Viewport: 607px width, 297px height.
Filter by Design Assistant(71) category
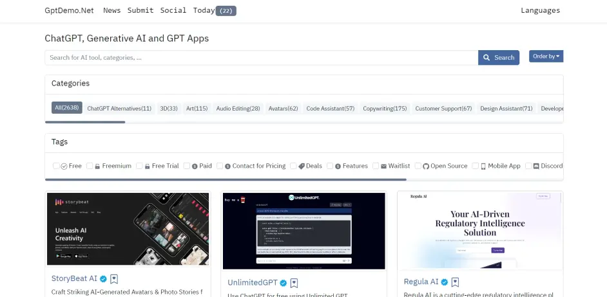[506, 109]
